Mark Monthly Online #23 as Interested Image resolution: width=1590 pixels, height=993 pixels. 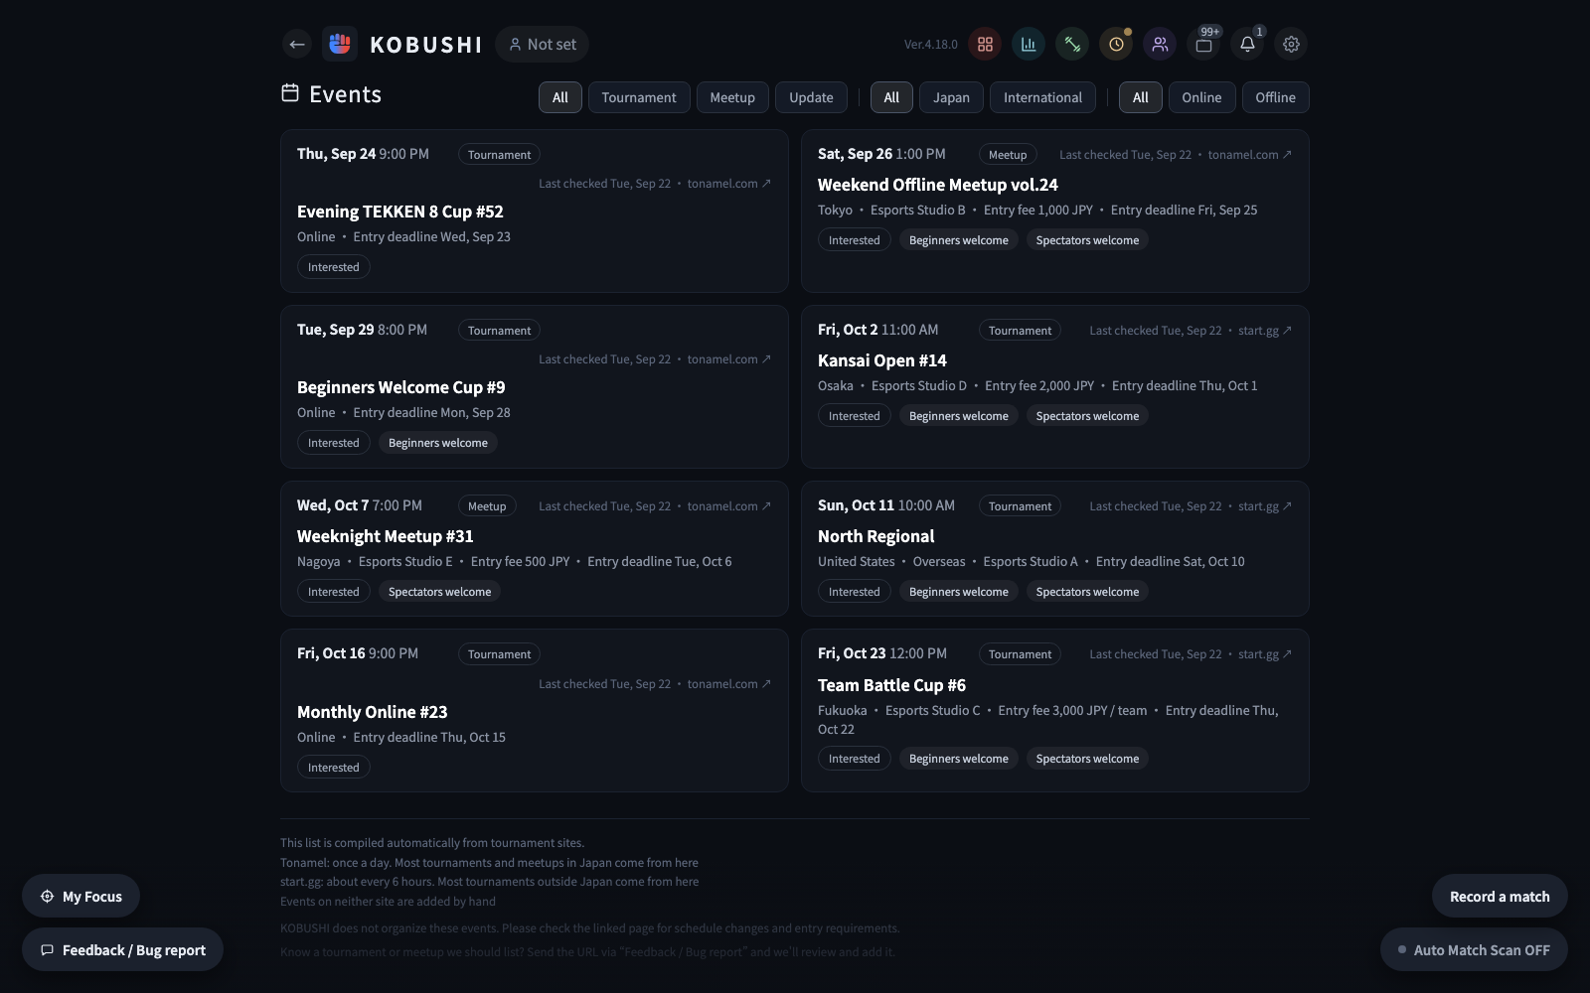coord(333,768)
